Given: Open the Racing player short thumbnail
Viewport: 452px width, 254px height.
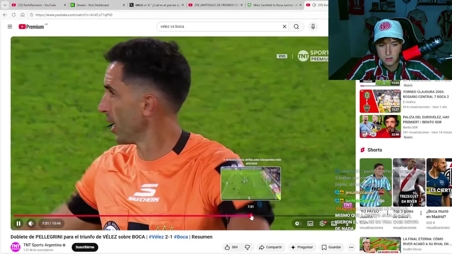Looking at the screenshot, I should point(375,182).
